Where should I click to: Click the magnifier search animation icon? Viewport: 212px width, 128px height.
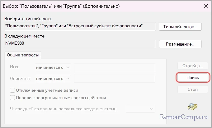[192, 107]
